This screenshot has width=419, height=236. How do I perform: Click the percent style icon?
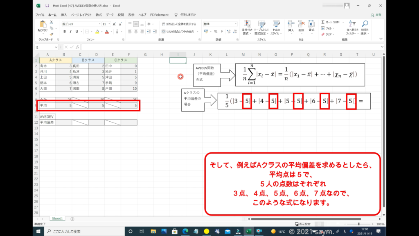pyautogui.click(x=215, y=32)
